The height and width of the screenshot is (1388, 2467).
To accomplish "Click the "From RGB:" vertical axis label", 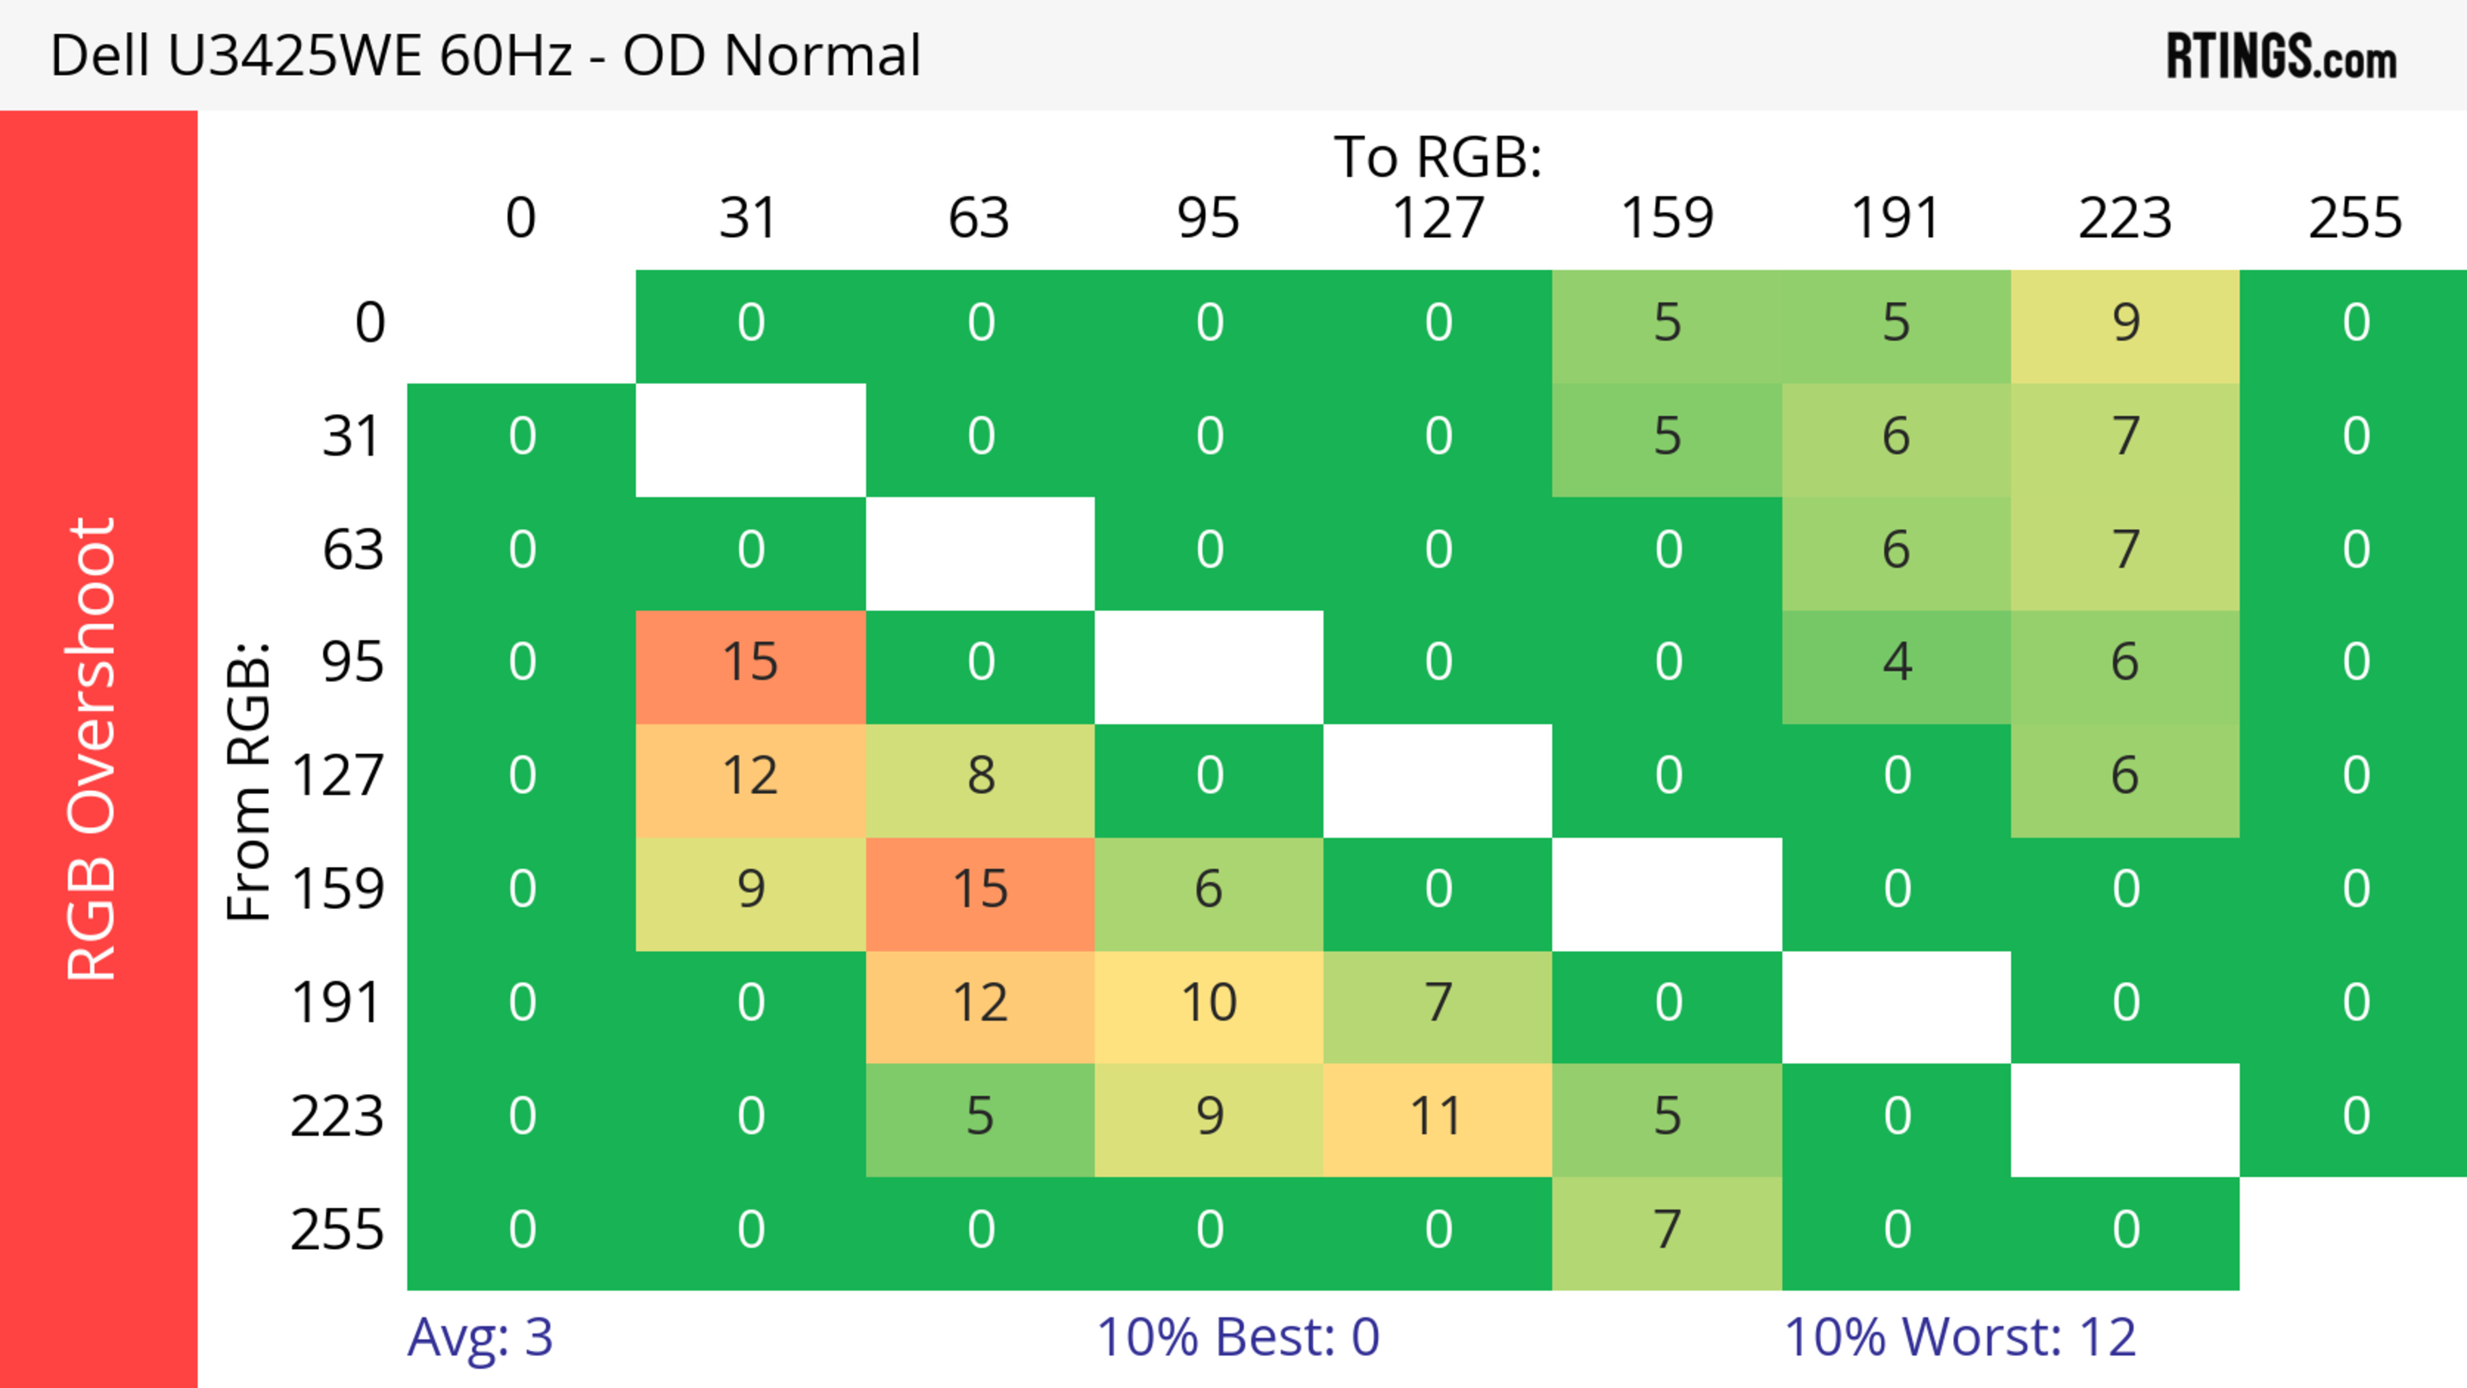I will [249, 781].
